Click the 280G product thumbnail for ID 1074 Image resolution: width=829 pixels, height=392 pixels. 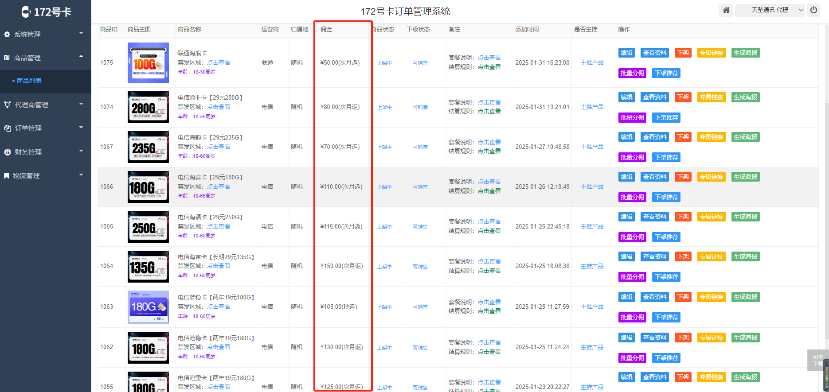(148, 107)
